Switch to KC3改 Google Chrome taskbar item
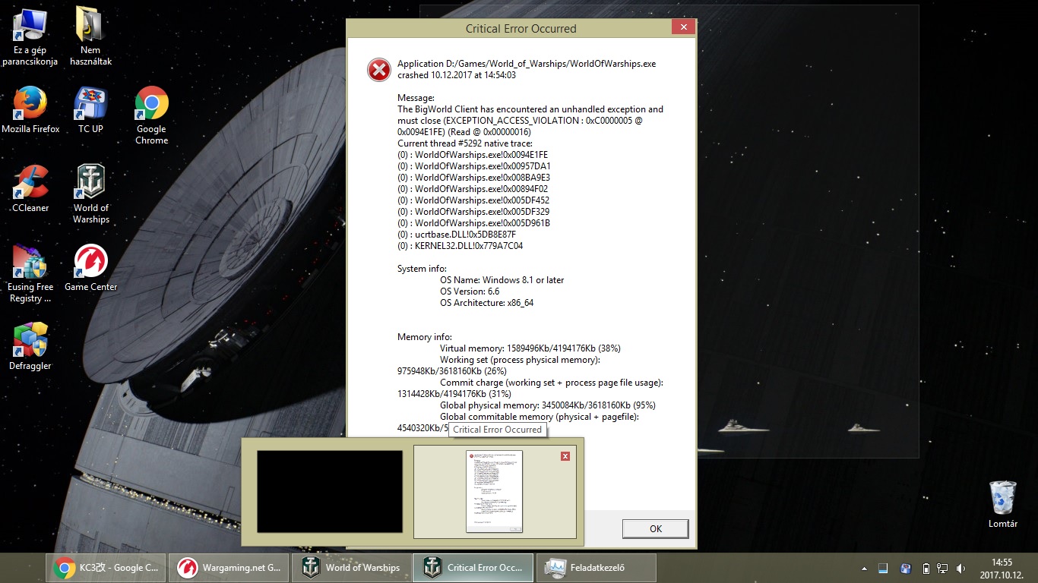Screen dimensions: 1038x583 [x=107, y=567]
